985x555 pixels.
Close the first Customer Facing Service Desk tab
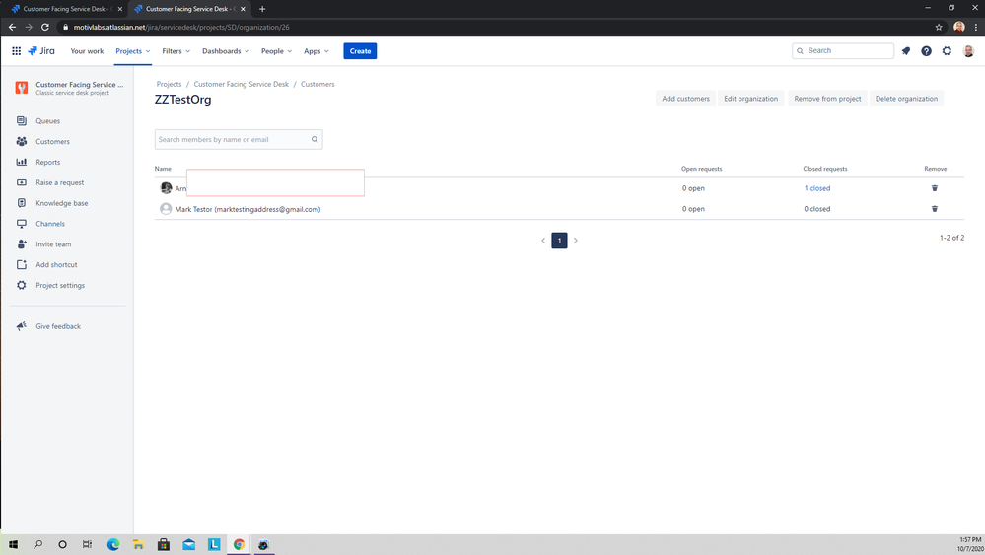120,9
